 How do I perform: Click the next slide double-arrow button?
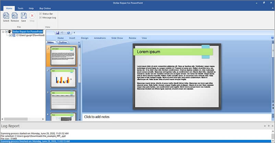pyautogui.click(x=273, y=108)
